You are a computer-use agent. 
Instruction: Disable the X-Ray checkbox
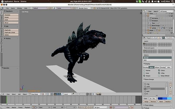(x=159, y=73)
